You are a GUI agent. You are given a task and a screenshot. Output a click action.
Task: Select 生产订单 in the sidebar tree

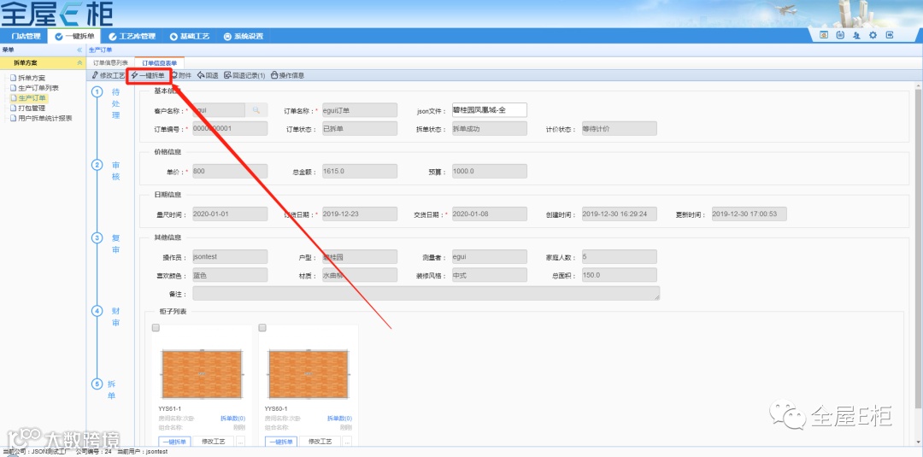[28, 97]
